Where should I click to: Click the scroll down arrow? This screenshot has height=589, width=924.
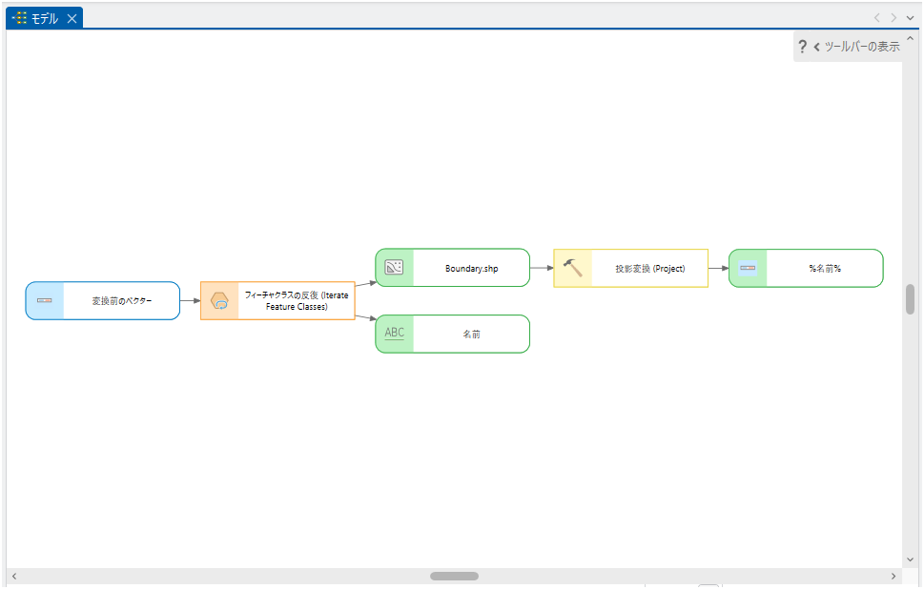pos(910,559)
